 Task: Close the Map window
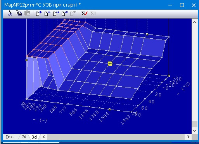point(194,5)
